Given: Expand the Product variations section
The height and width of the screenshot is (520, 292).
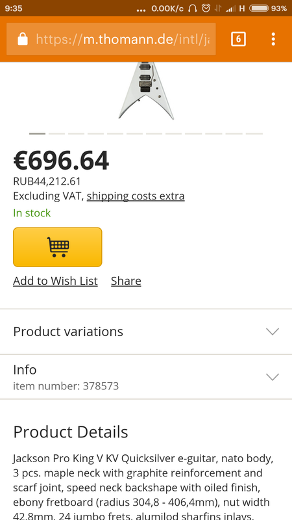Looking at the screenshot, I should point(146,331).
